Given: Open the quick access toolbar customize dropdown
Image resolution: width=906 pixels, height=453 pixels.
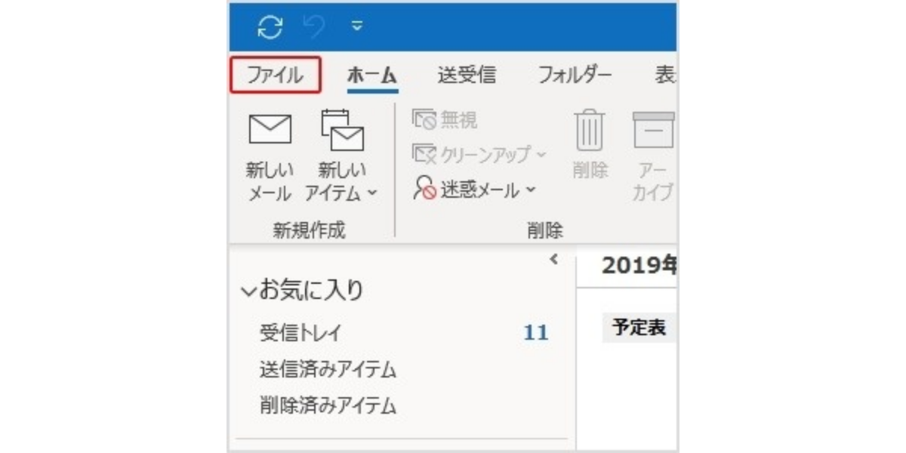Looking at the screenshot, I should pos(357,27).
